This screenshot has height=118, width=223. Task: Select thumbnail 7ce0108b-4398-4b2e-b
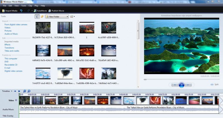tap(87, 73)
